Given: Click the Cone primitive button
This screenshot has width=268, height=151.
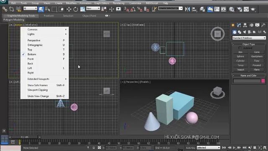Looking at the screenshot, I should coord(257,52).
